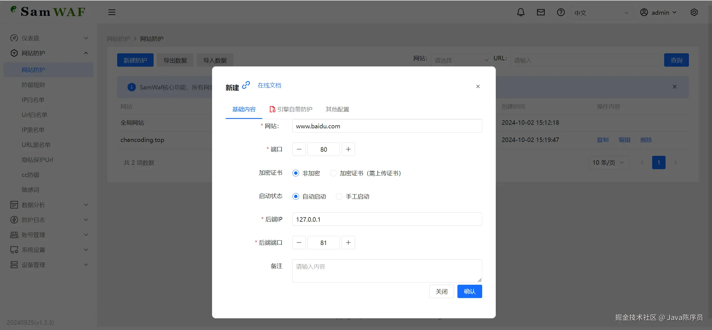The image size is (712, 330).
Task: Open the settings hexagon icon
Action: (x=694, y=12)
